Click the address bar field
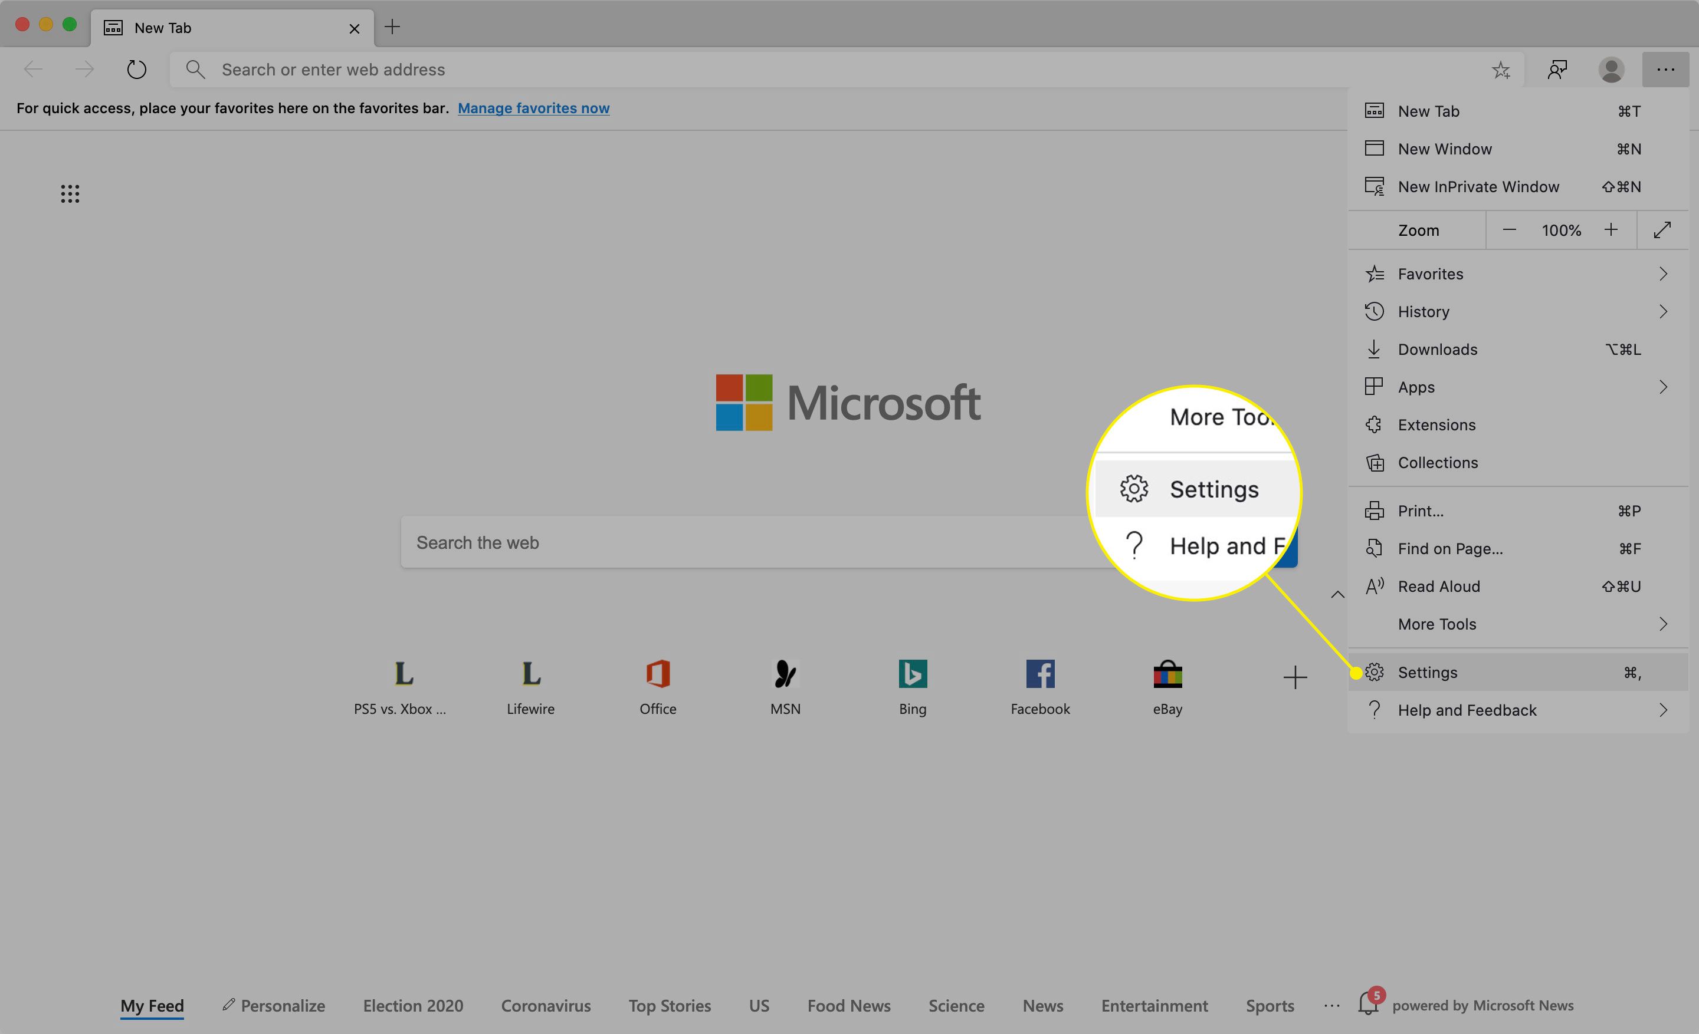 (x=847, y=70)
